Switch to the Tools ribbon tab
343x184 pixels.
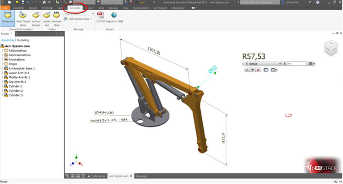101,8
